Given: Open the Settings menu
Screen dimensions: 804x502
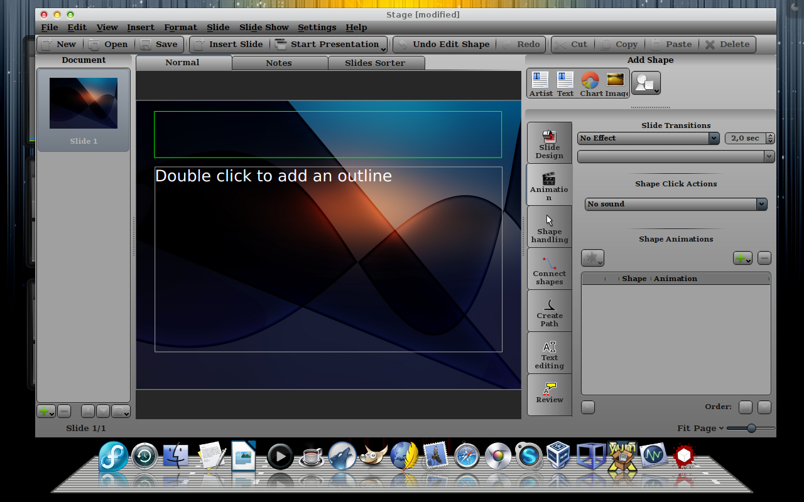Looking at the screenshot, I should tap(317, 28).
